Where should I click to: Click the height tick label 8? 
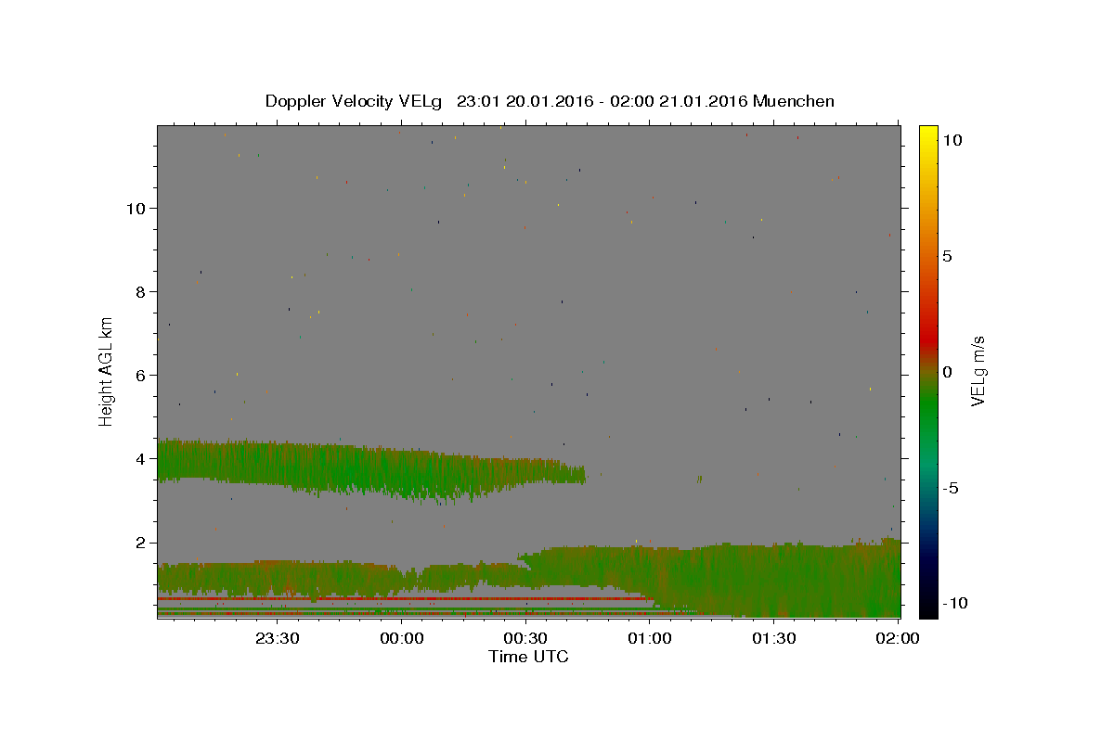(x=140, y=291)
